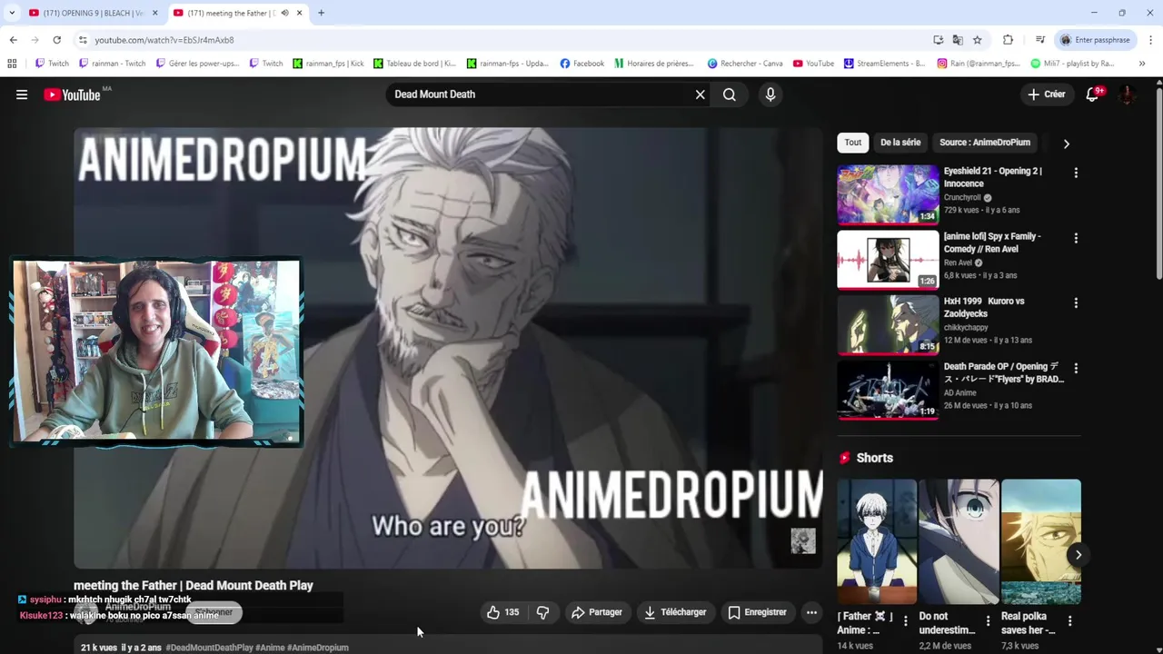Share video with Partager button

coord(596,612)
